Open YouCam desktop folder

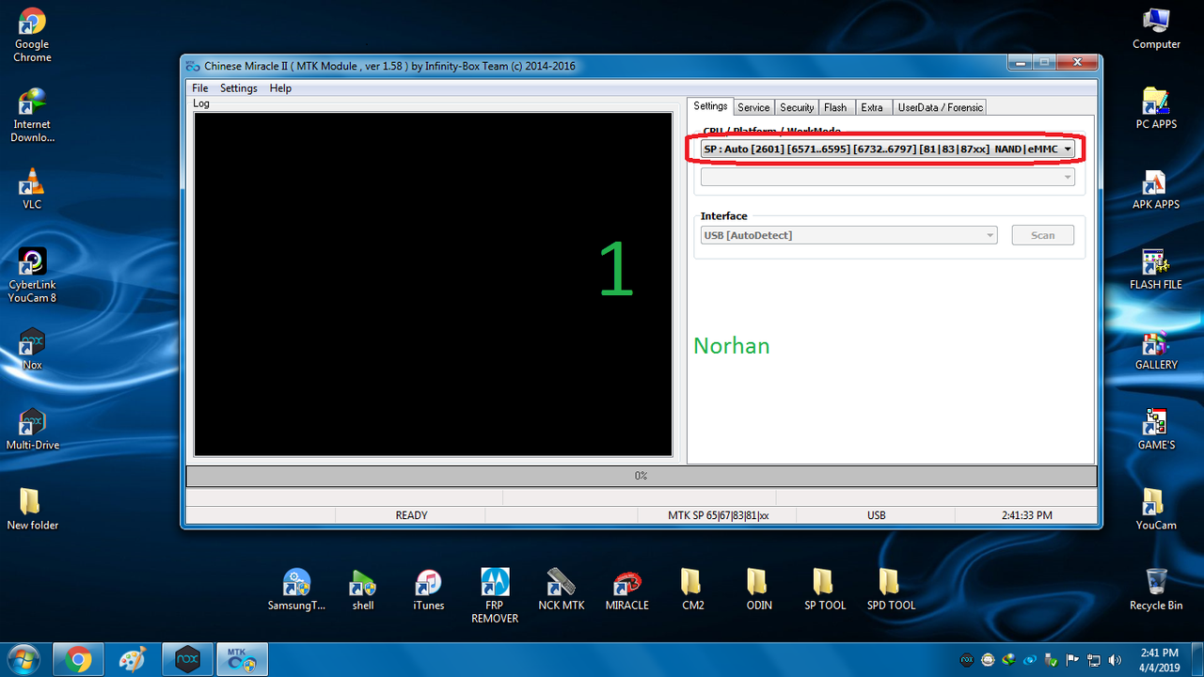[x=1156, y=509]
